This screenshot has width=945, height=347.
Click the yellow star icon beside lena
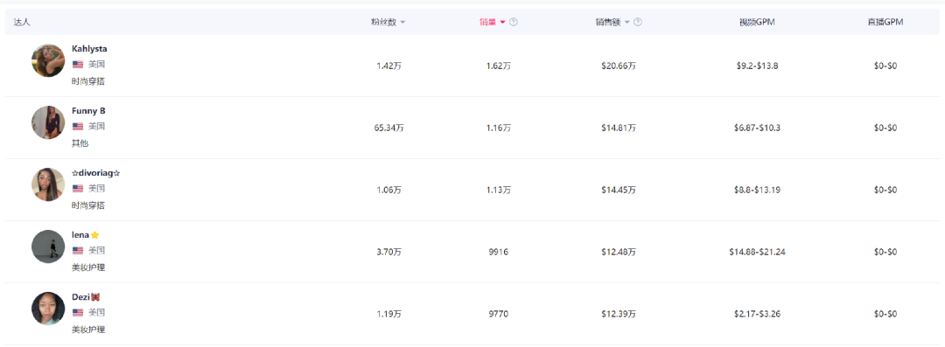click(94, 235)
